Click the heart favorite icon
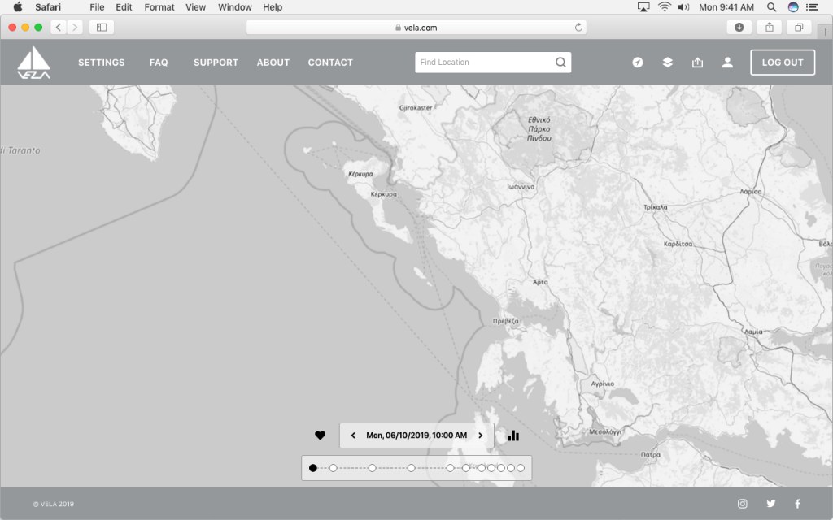833x520 pixels. [x=320, y=435]
